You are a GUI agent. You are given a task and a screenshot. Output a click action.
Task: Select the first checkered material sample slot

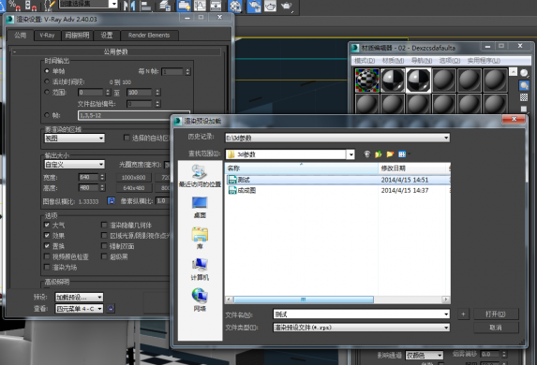click(366, 80)
